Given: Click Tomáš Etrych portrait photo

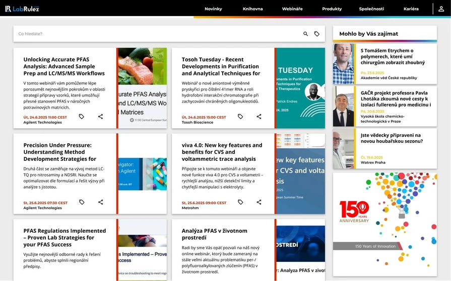Looking at the screenshot, I should [344, 64].
